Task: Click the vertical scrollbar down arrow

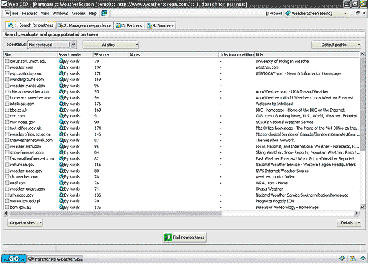Action: coord(362,207)
